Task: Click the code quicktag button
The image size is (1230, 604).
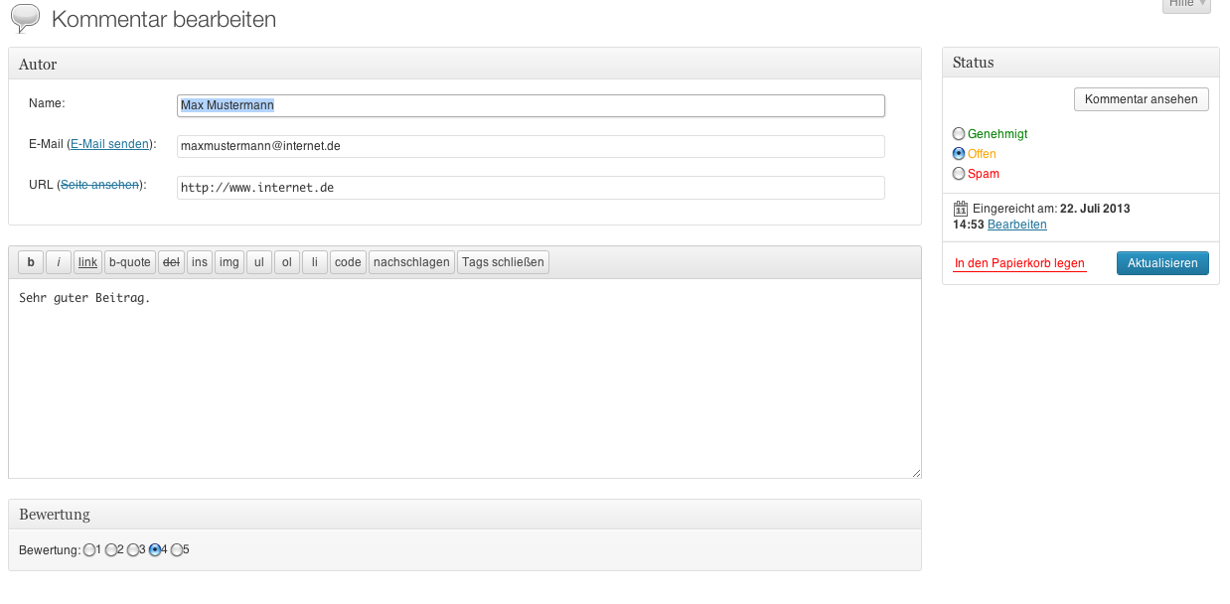Action: (348, 262)
